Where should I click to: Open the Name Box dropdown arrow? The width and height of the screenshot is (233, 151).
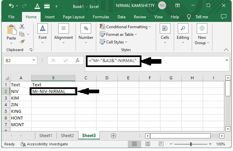point(34,60)
